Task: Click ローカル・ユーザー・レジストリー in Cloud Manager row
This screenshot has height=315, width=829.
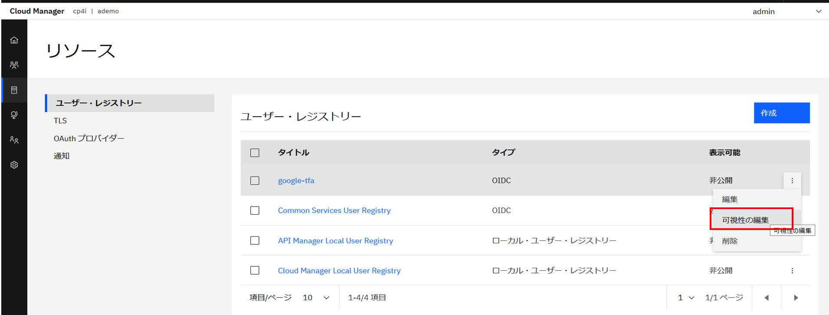Action: [554, 270]
